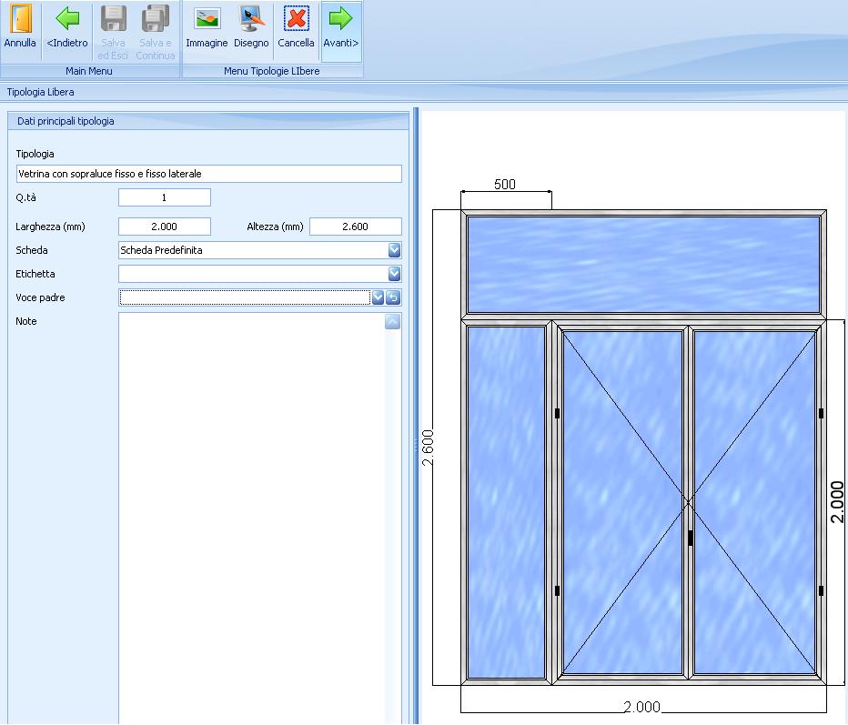Reset the Voce padre field icon
Viewport: 848px width, 725px height.
coord(393,297)
